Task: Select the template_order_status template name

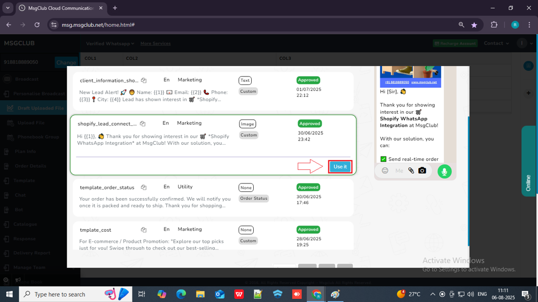Action: click(107, 188)
